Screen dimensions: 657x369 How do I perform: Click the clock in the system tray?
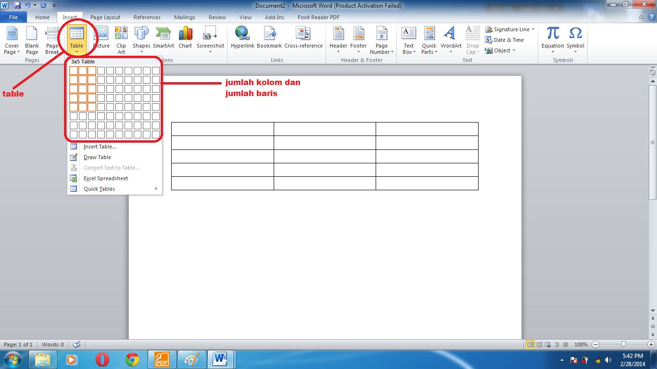click(632, 359)
